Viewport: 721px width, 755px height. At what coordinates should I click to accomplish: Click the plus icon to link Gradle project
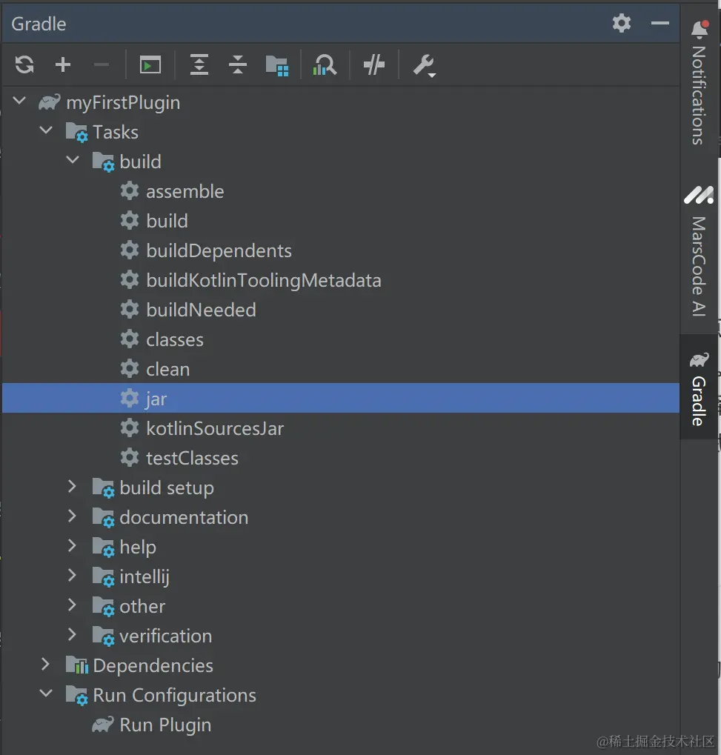62,64
